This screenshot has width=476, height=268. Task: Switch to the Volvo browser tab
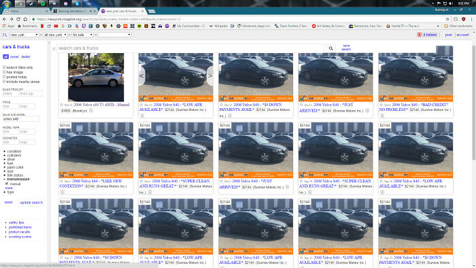click(26, 11)
